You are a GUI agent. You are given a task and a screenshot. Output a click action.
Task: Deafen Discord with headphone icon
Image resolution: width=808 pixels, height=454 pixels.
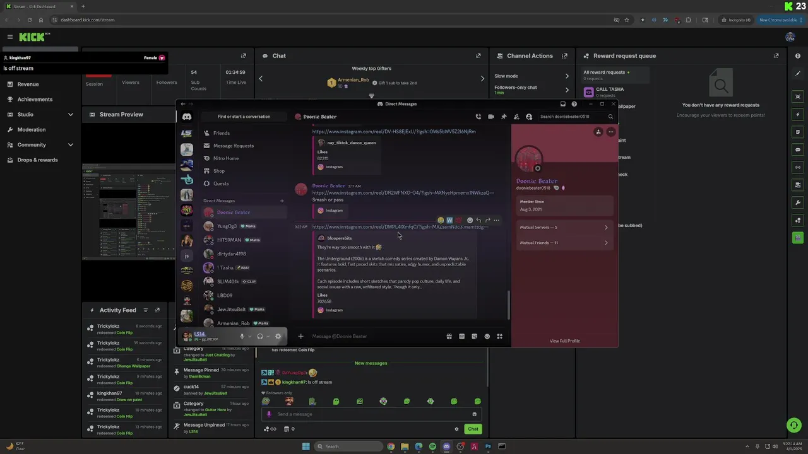(x=260, y=336)
